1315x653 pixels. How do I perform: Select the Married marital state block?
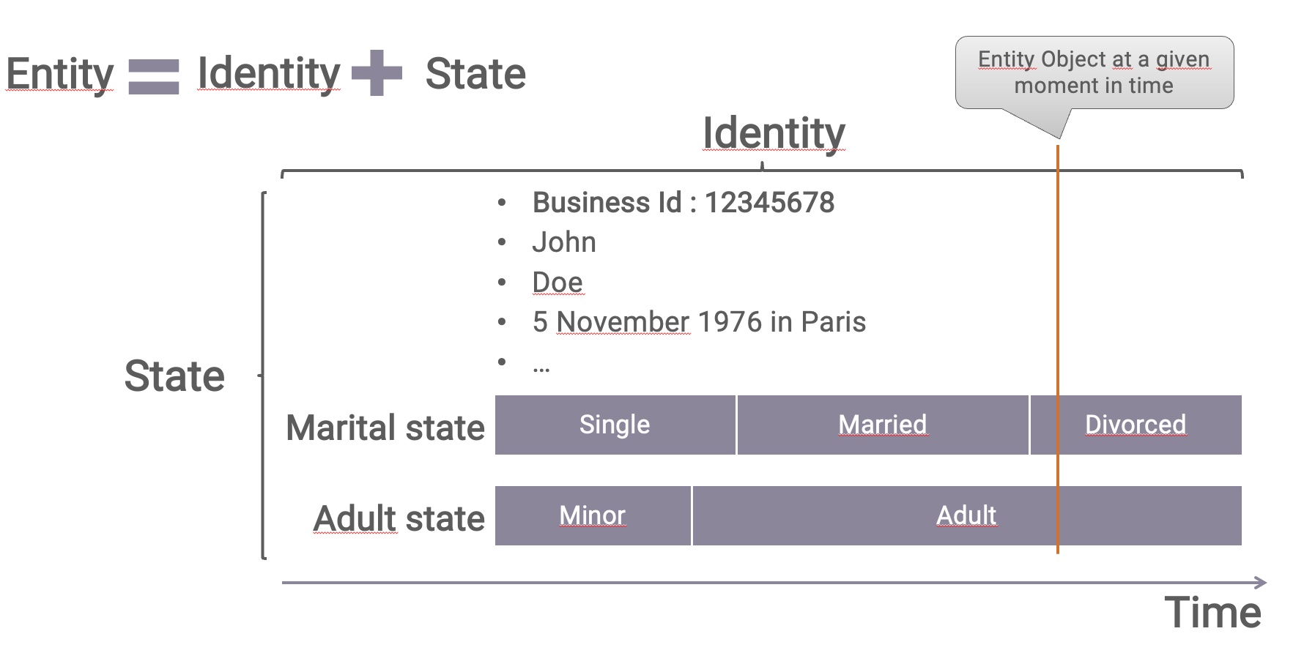[883, 425]
